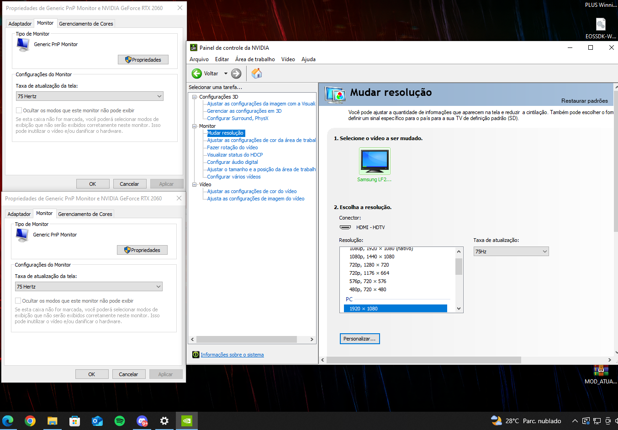Switch to Adaptador tab in lower dialog
The width and height of the screenshot is (618, 430).
[x=19, y=214]
